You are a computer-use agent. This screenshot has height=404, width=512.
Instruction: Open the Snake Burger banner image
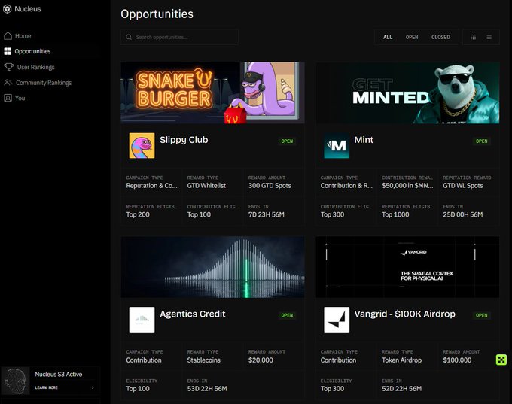tap(212, 93)
